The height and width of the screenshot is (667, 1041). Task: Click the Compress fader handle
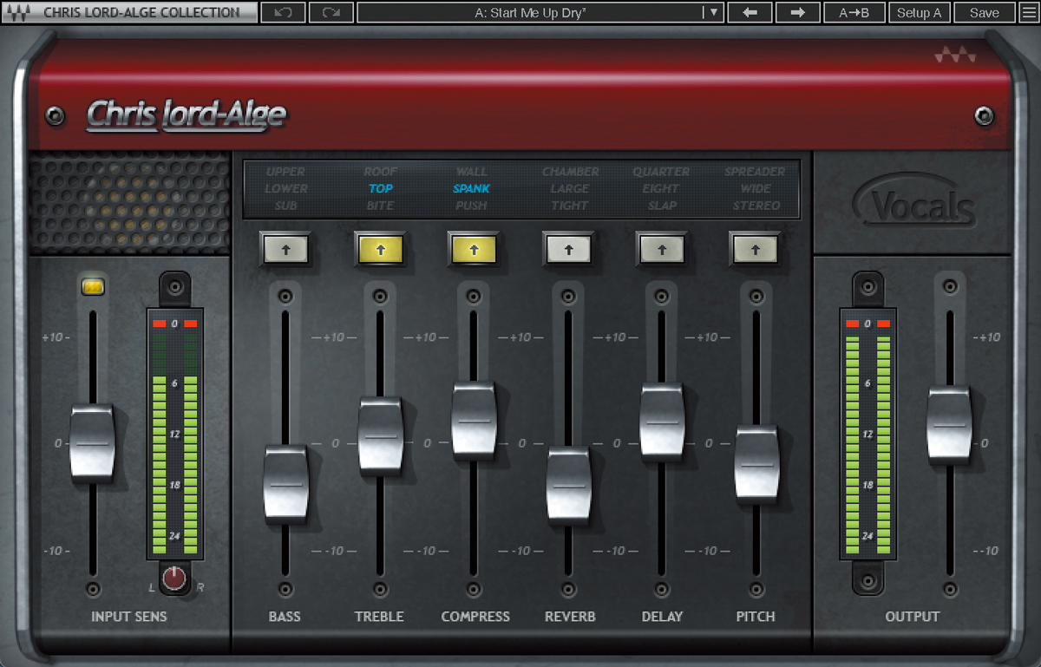pos(474,421)
